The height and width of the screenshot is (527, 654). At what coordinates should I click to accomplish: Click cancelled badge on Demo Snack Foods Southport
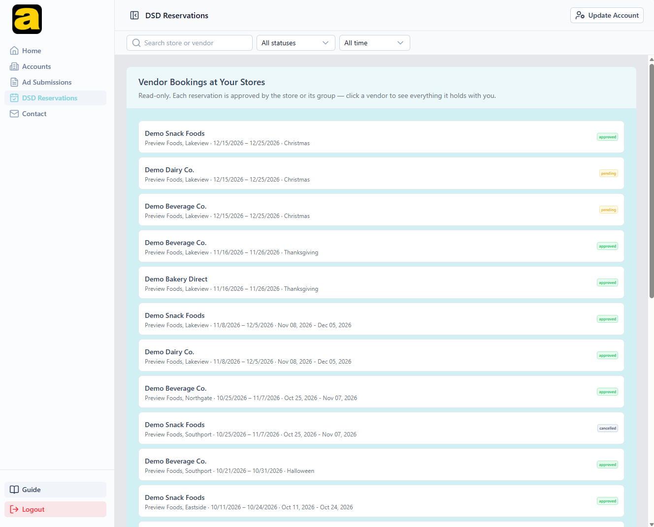pos(608,428)
